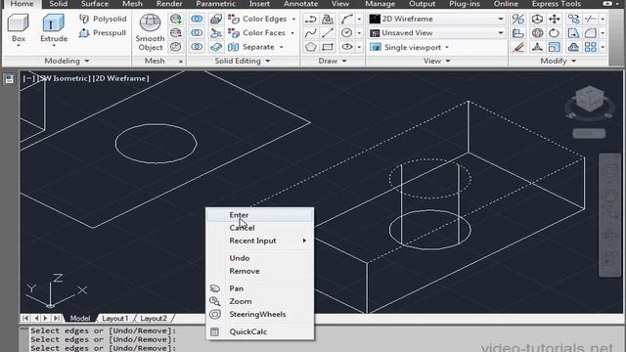The height and width of the screenshot is (352, 626).
Task: Select the Line draw tool
Action: pos(328,32)
